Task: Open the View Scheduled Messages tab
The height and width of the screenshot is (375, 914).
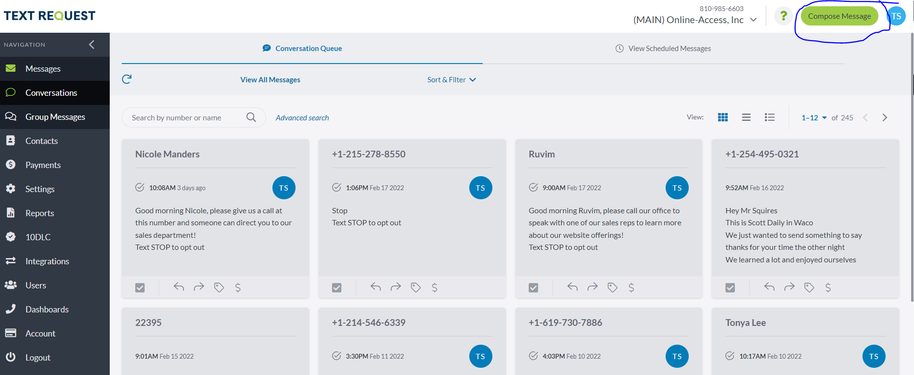Action: click(x=663, y=49)
